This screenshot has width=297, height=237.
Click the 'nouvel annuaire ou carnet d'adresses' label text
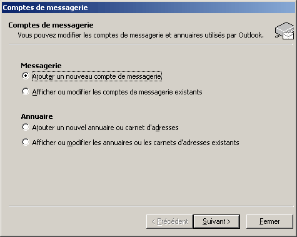pyautogui.click(x=122, y=128)
